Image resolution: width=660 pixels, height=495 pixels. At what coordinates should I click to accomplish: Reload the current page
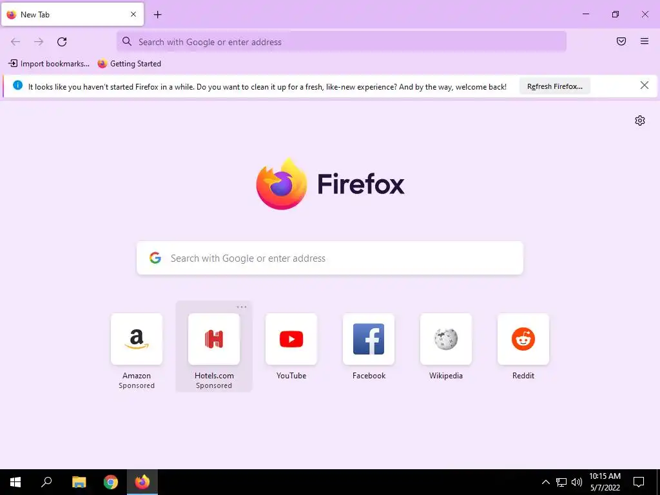(62, 42)
